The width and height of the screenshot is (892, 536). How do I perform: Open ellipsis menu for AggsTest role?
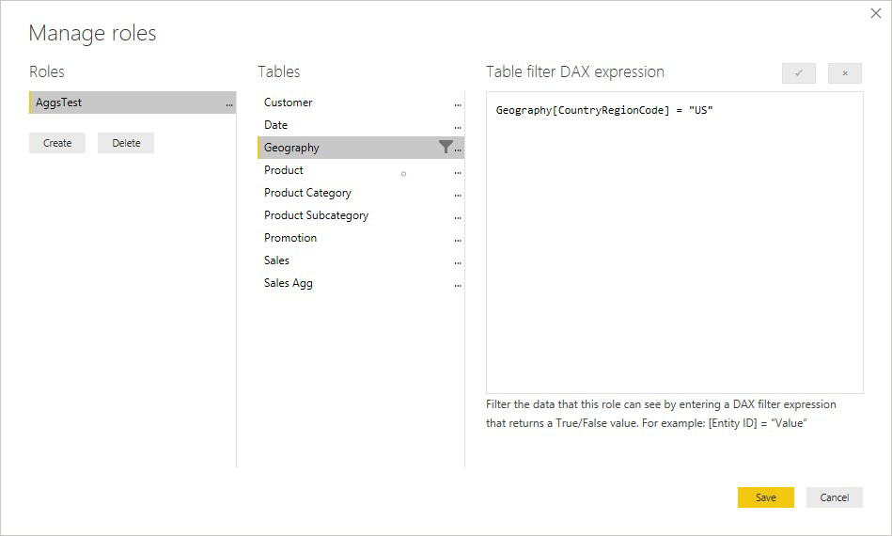pos(228,104)
